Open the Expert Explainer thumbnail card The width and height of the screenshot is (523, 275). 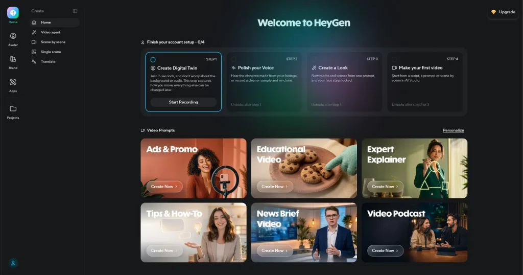(414, 168)
